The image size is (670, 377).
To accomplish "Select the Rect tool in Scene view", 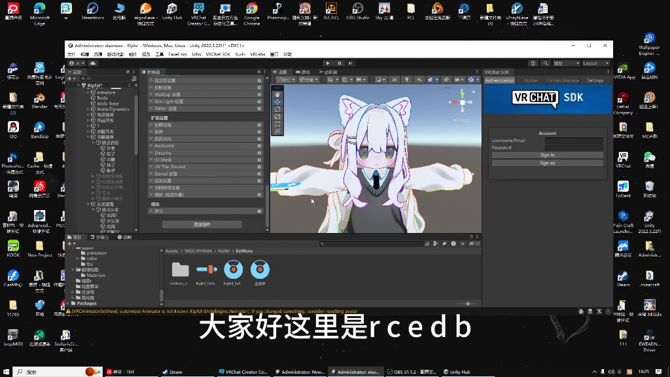I will (x=277, y=124).
